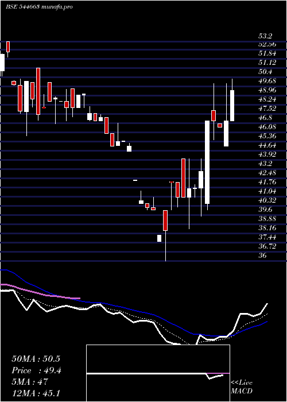Viewport: 287px width, 402px height.
Task: Select the 53.2 price axis label
Action: coord(265,36)
